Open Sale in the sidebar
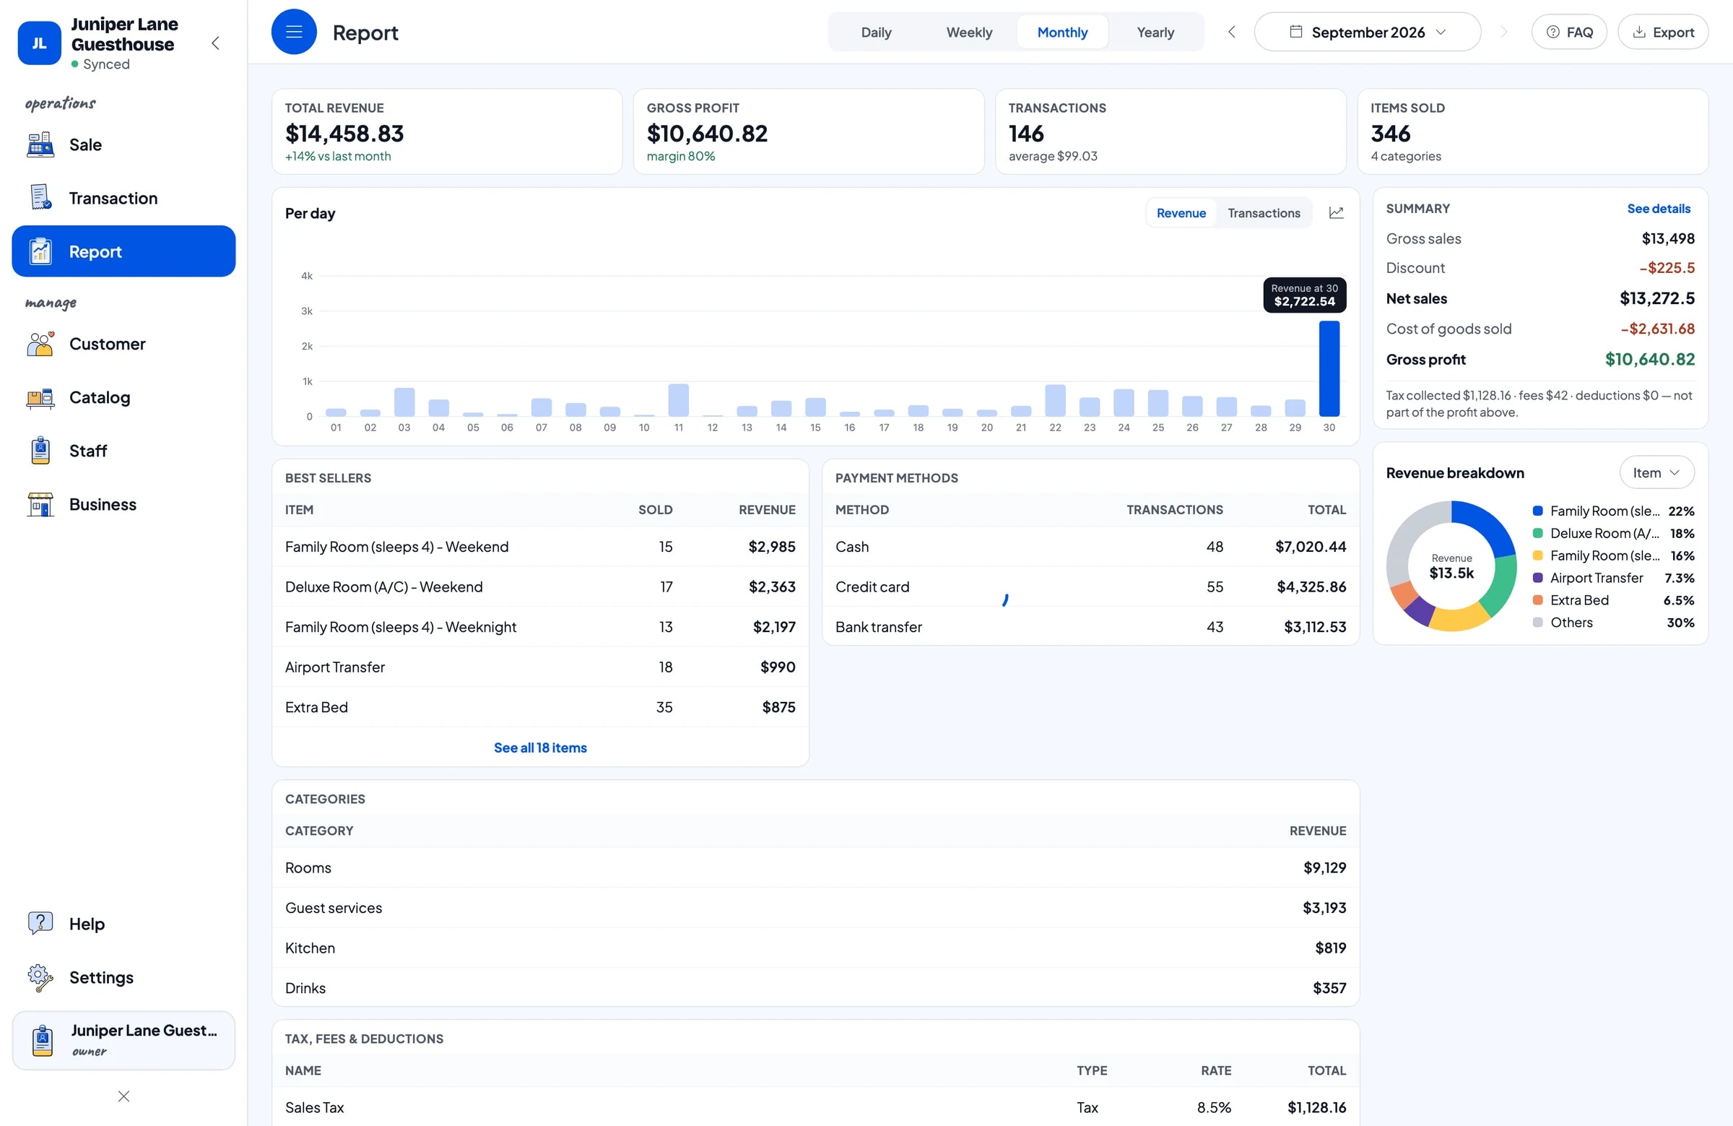The height and width of the screenshot is (1126, 1733). (123, 144)
